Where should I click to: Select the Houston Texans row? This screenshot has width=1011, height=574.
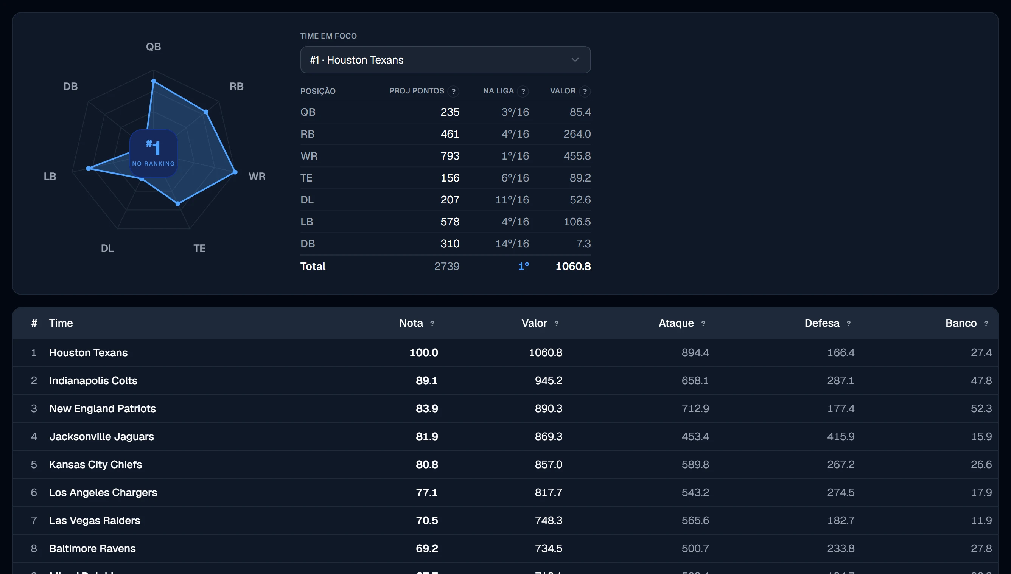[505, 352]
